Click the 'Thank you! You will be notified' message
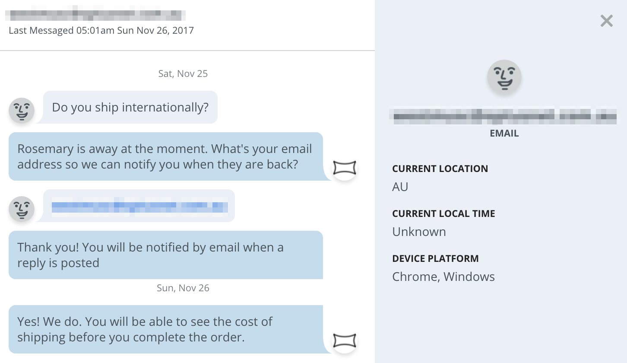 165,255
